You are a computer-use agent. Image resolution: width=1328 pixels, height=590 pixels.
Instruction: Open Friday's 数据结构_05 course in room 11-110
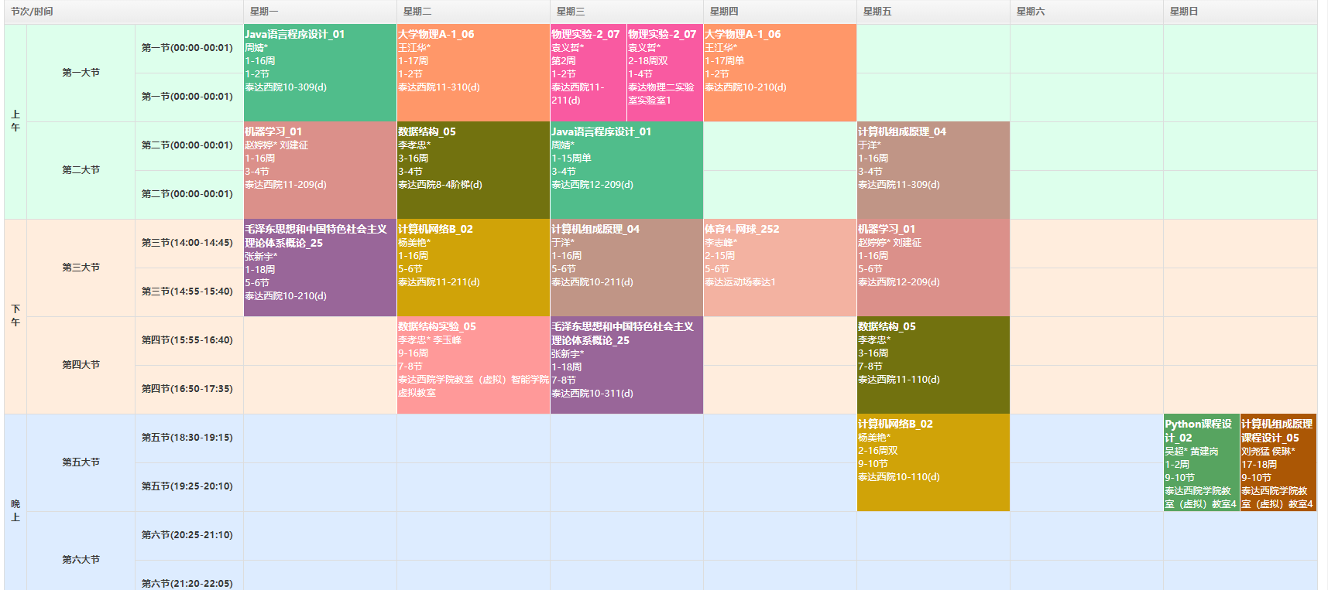point(933,365)
